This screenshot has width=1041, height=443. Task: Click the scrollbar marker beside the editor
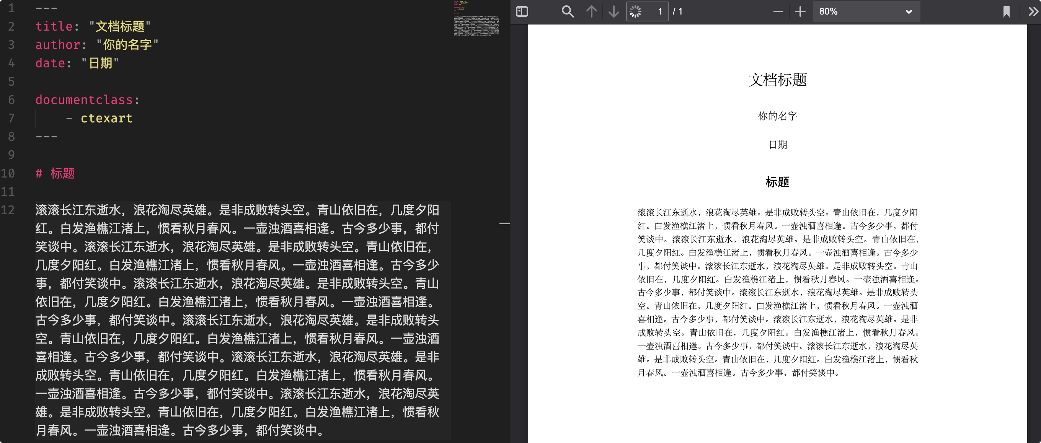tap(504, 223)
